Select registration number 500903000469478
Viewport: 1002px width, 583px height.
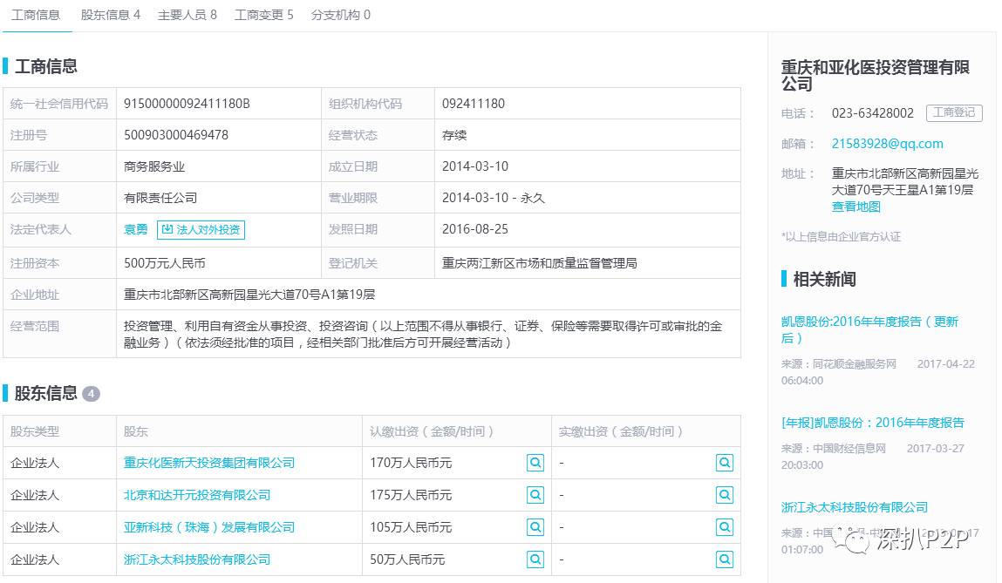[176, 135]
